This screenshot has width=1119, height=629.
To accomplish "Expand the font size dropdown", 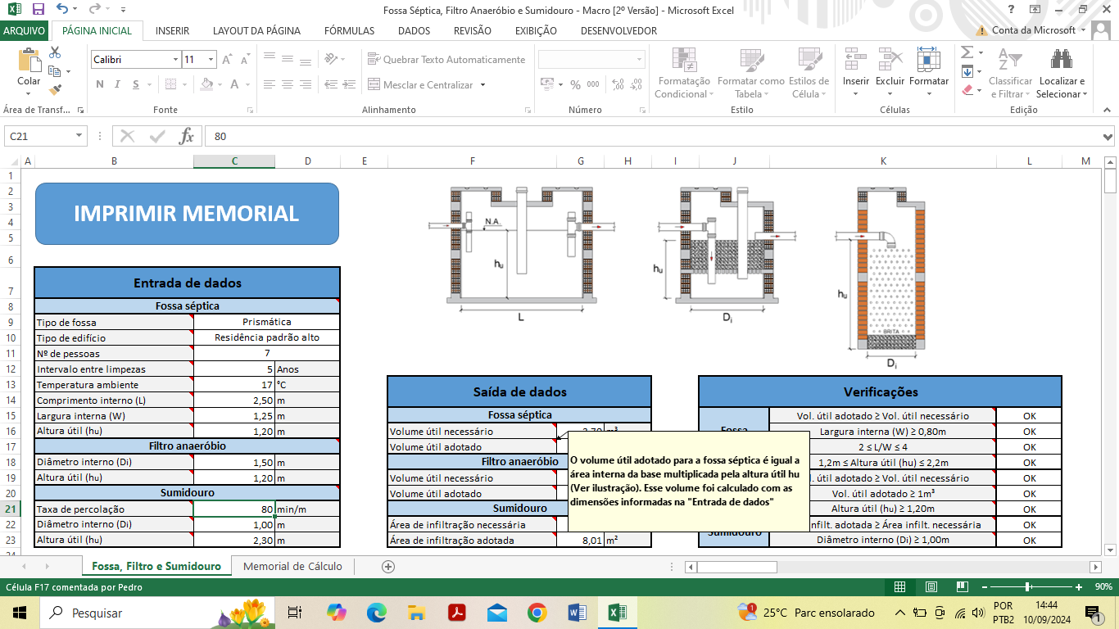I will click(211, 60).
